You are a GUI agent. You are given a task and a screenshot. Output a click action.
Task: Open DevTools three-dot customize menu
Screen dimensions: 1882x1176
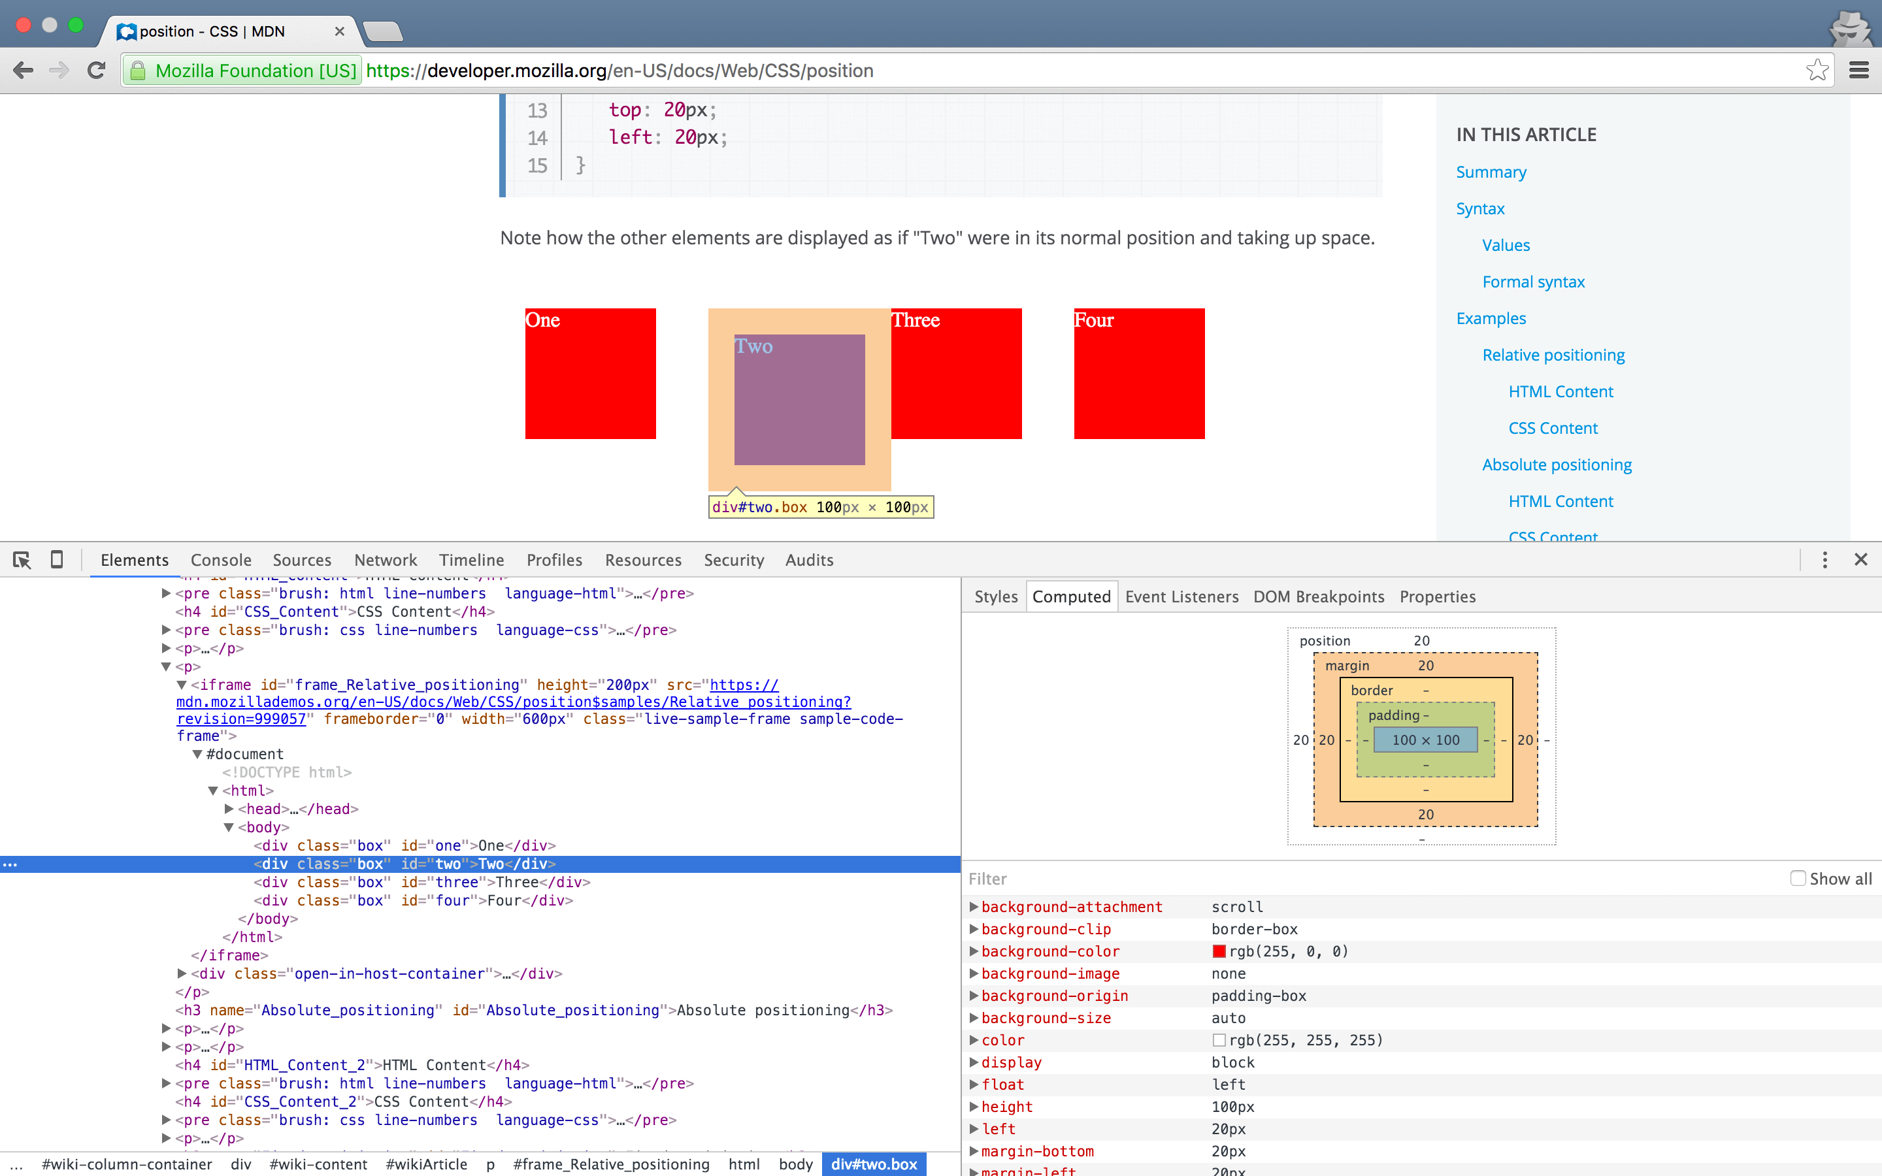pyautogui.click(x=1824, y=560)
